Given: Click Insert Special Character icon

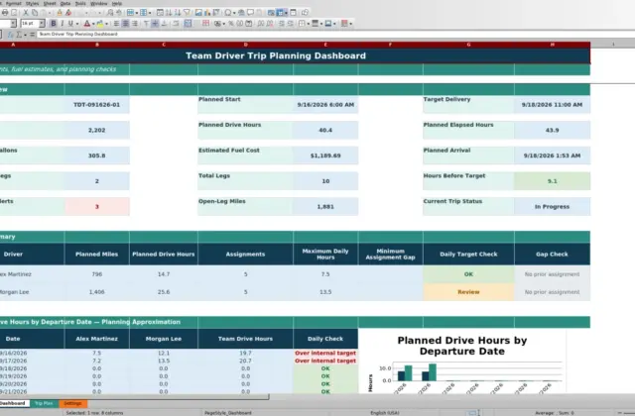Looking at the screenshot, I should (x=228, y=13).
